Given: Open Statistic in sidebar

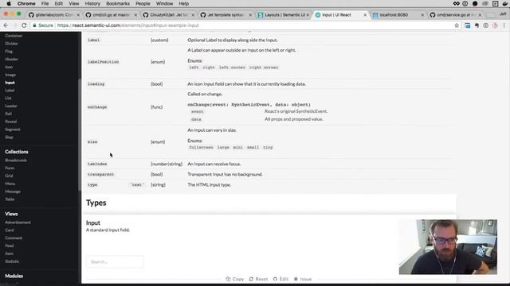Looking at the screenshot, I should 12,261.
